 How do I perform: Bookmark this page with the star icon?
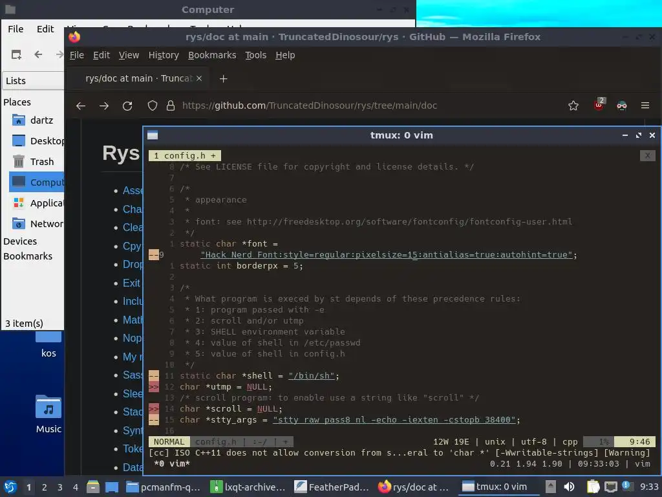point(573,105)
